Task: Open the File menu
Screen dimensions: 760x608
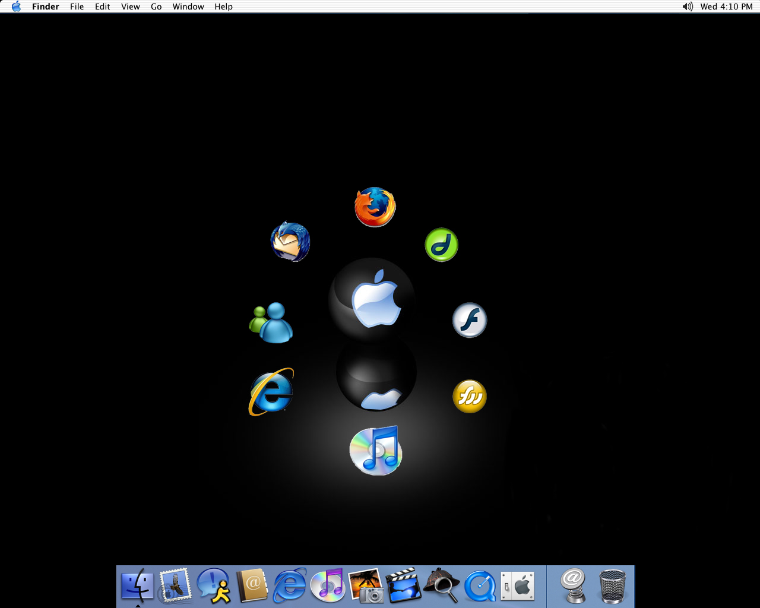Action: point(77,7)
